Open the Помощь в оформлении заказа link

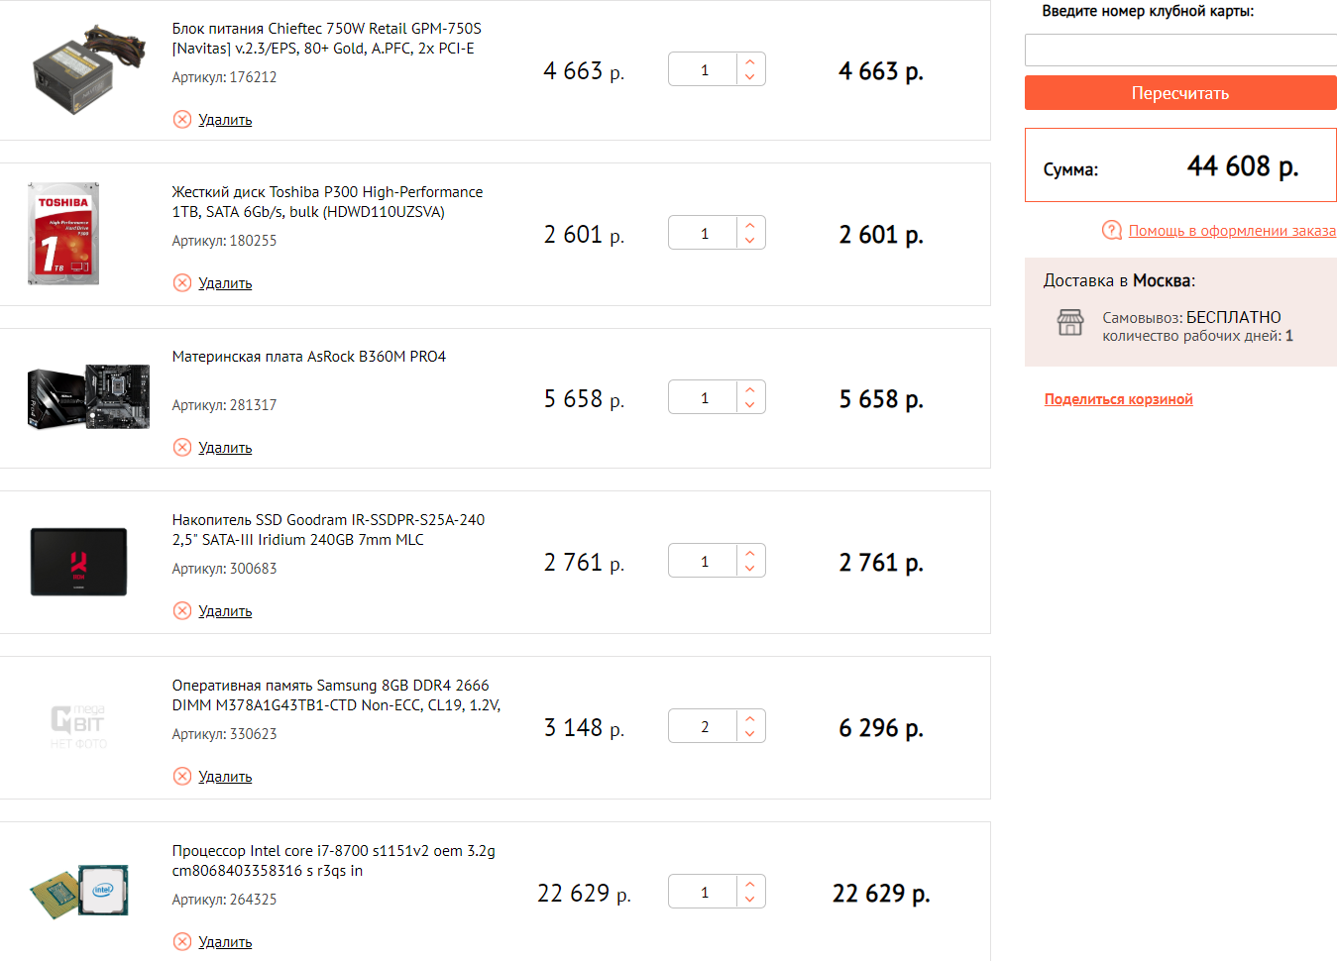click(x=1232, y=231)
